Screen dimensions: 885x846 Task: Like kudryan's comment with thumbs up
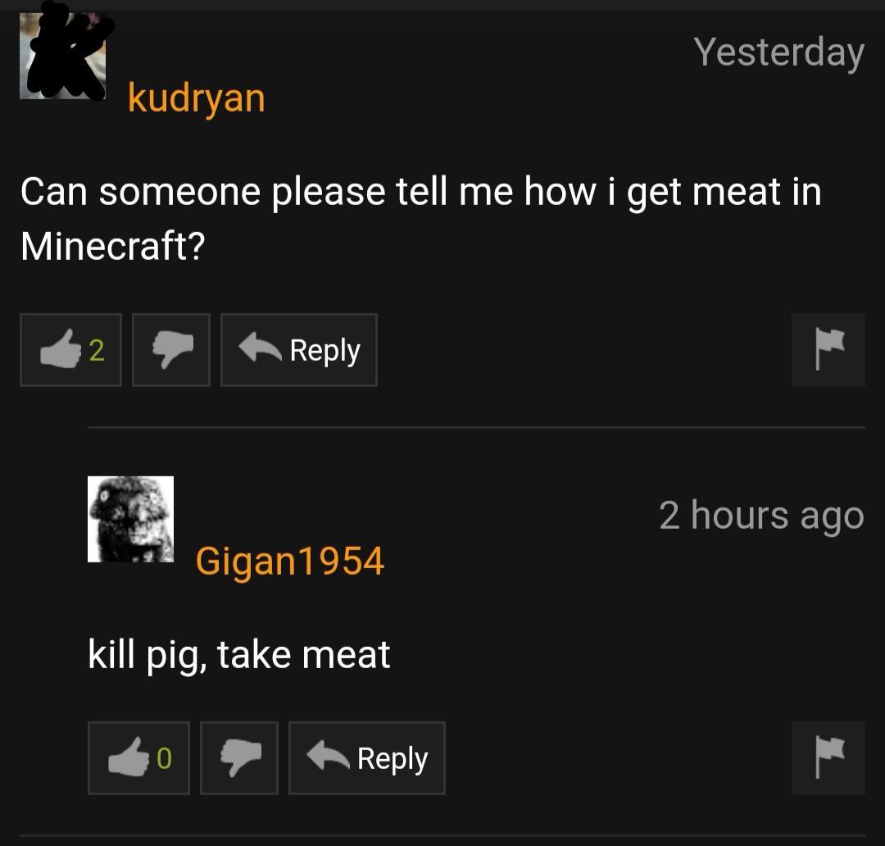pyautogui.click(x=70, y=350)
